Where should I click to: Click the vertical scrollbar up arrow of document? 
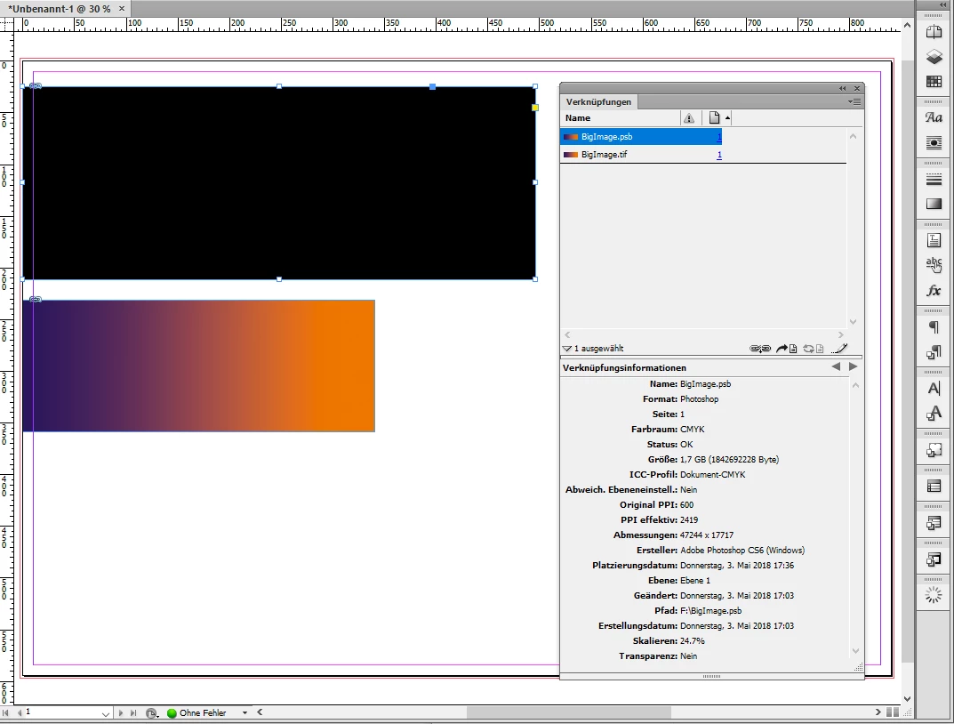907,26
